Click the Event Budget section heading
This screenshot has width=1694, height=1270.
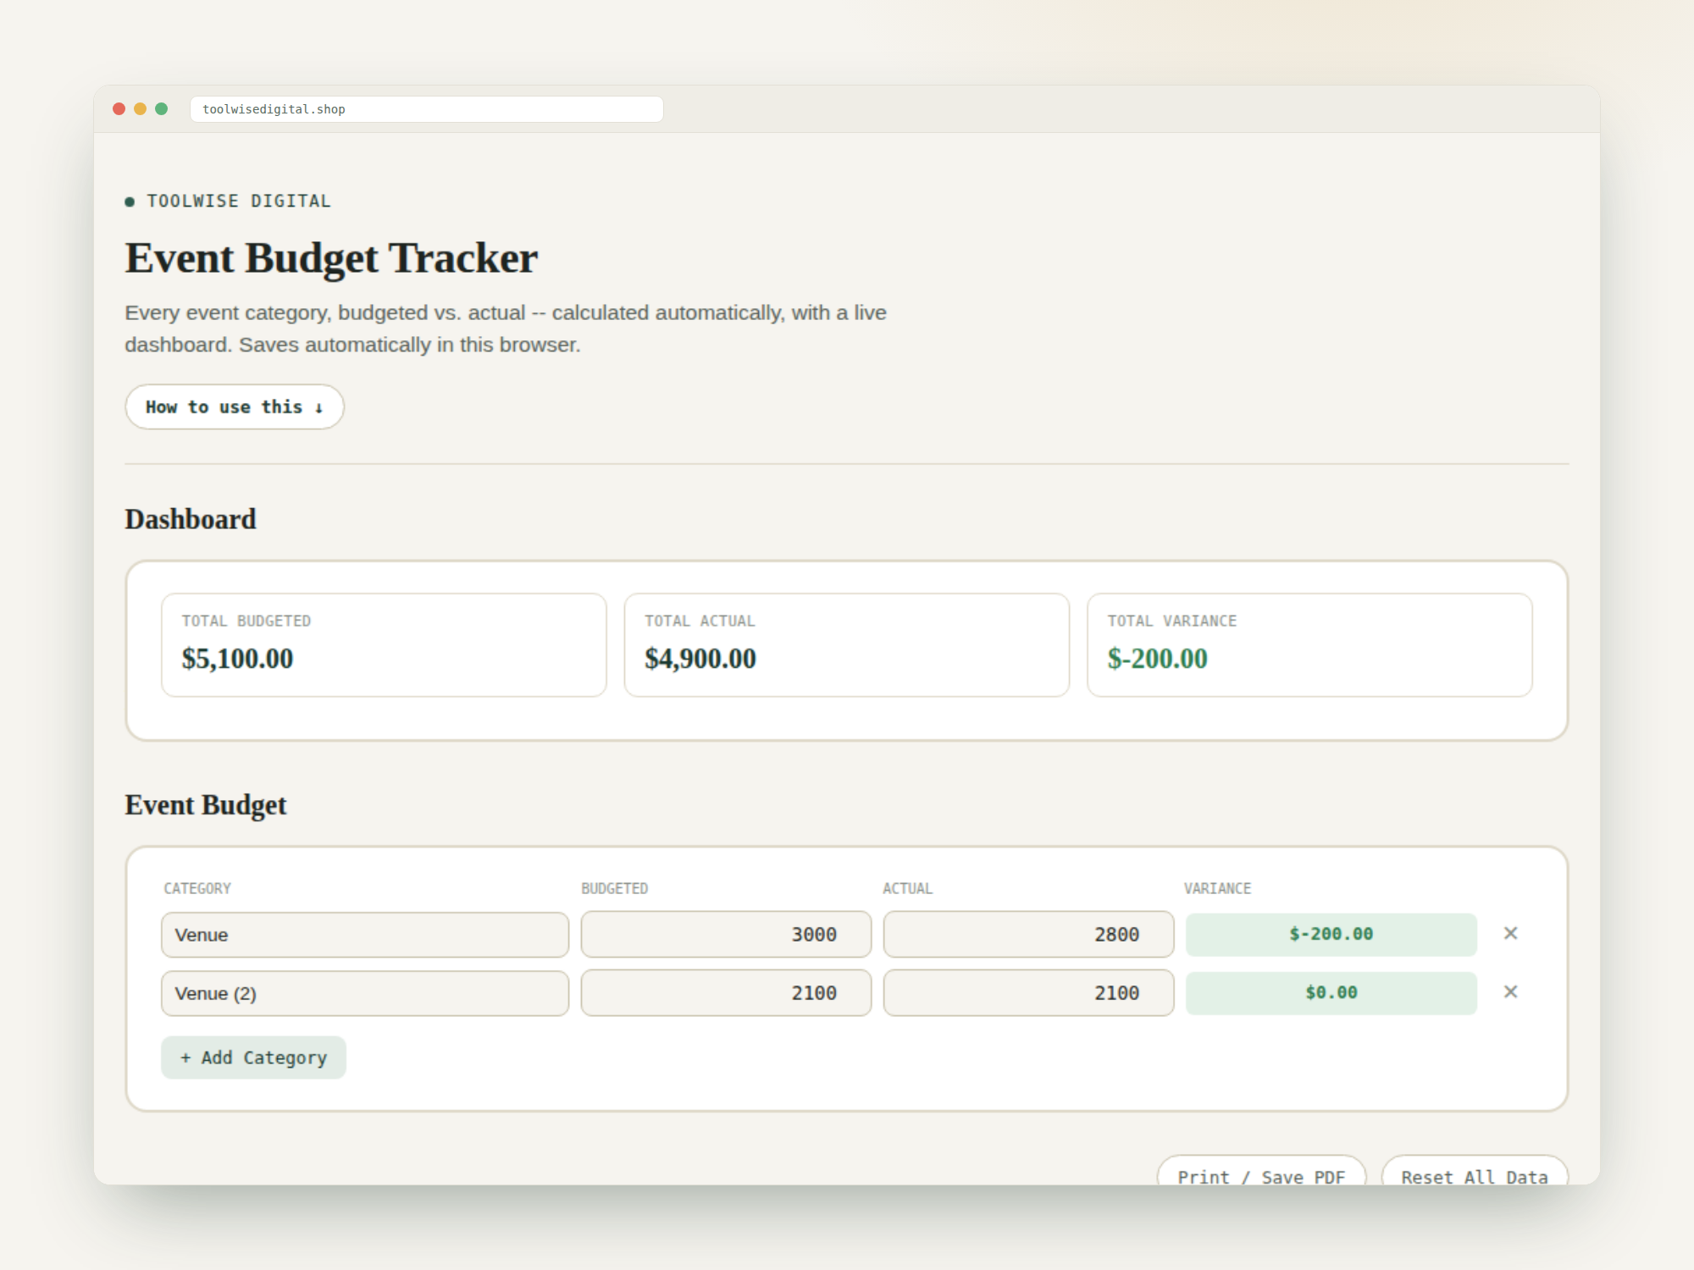tap(206, 805)
